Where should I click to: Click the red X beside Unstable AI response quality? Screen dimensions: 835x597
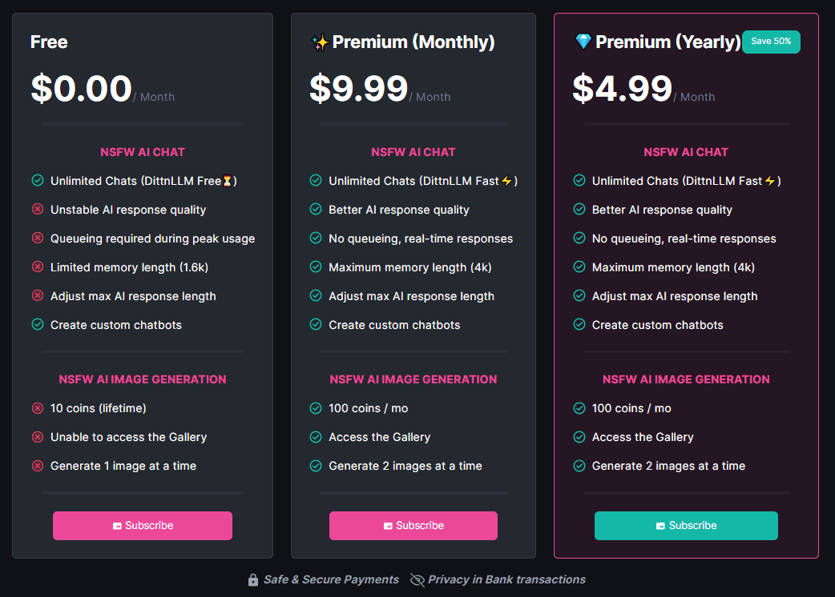(38, 210)
